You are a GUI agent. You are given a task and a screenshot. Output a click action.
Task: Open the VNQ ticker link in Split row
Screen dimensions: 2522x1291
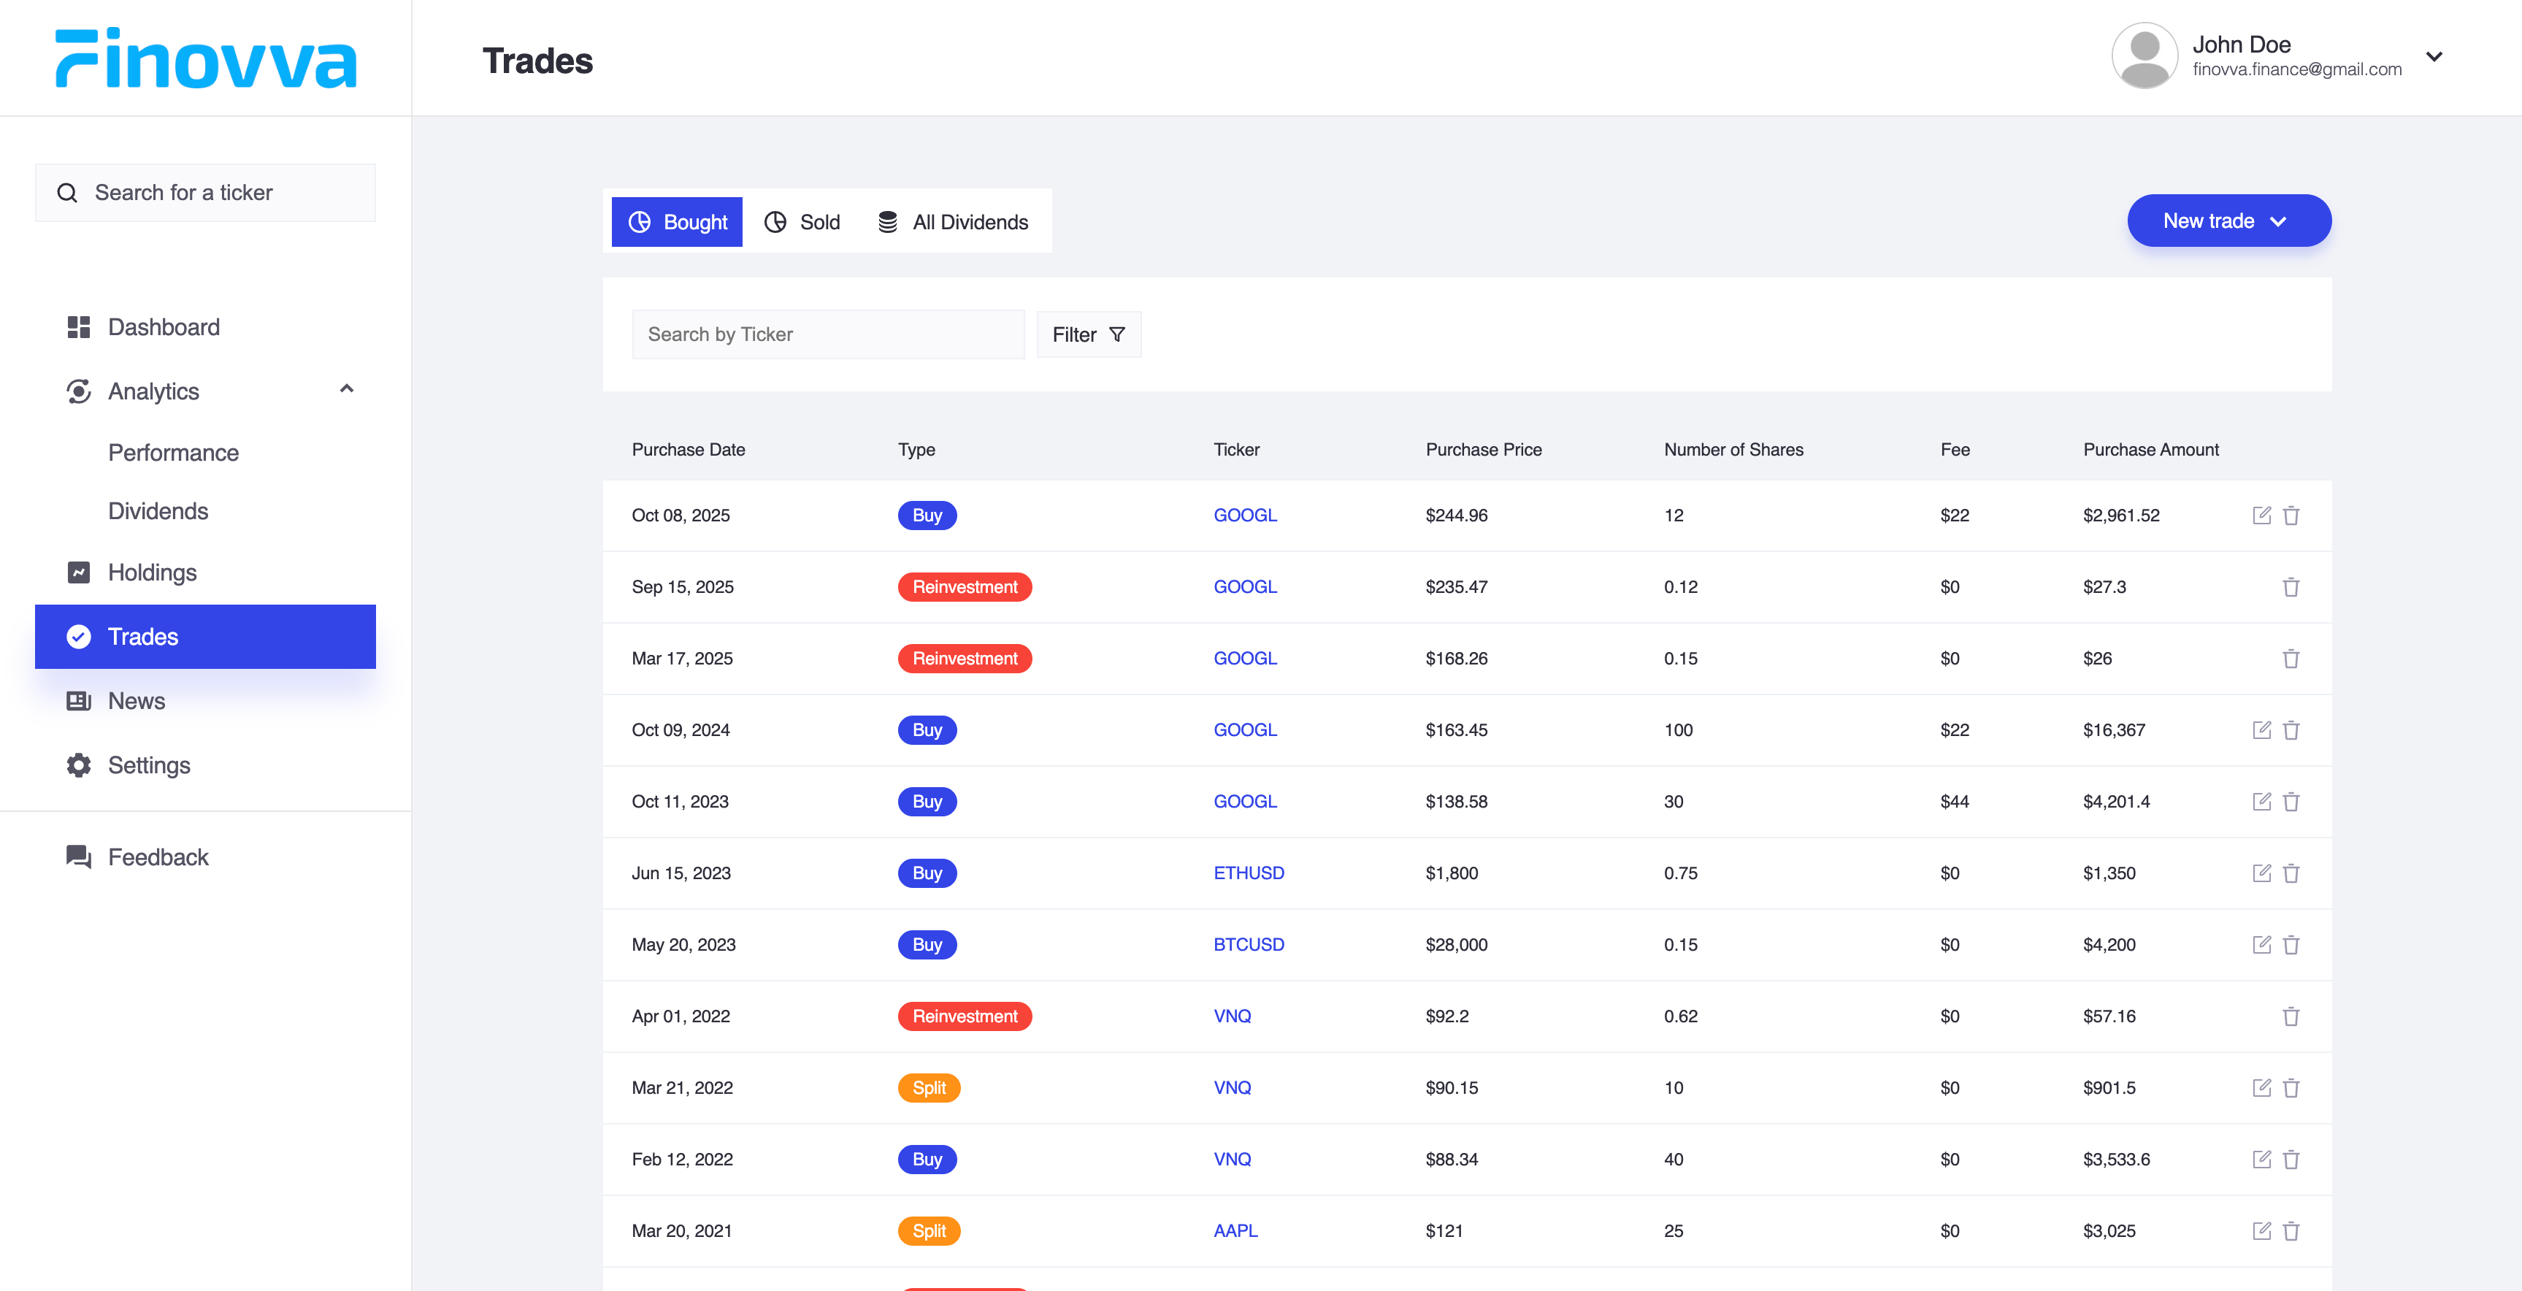(x=1232, y=1087)
